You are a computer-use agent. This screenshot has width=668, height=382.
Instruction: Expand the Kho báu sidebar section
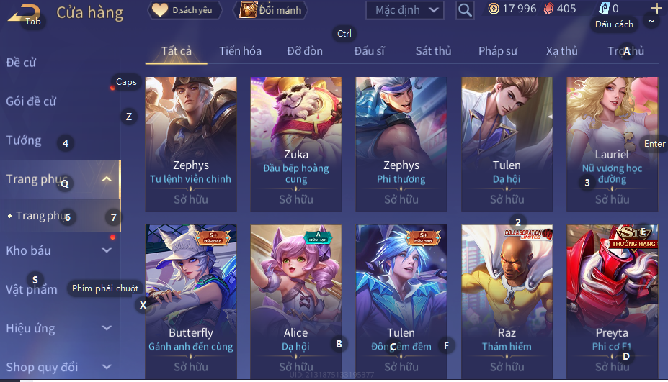click(107, 250)
